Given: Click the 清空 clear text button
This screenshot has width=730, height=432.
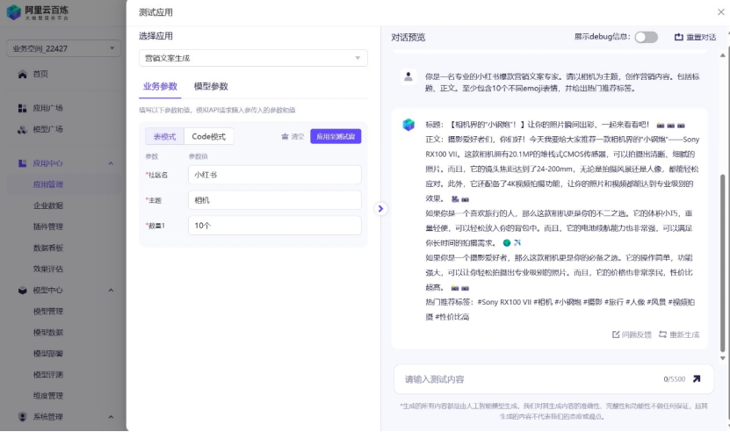Looking at the screenshot, I should tap(298, 136).
